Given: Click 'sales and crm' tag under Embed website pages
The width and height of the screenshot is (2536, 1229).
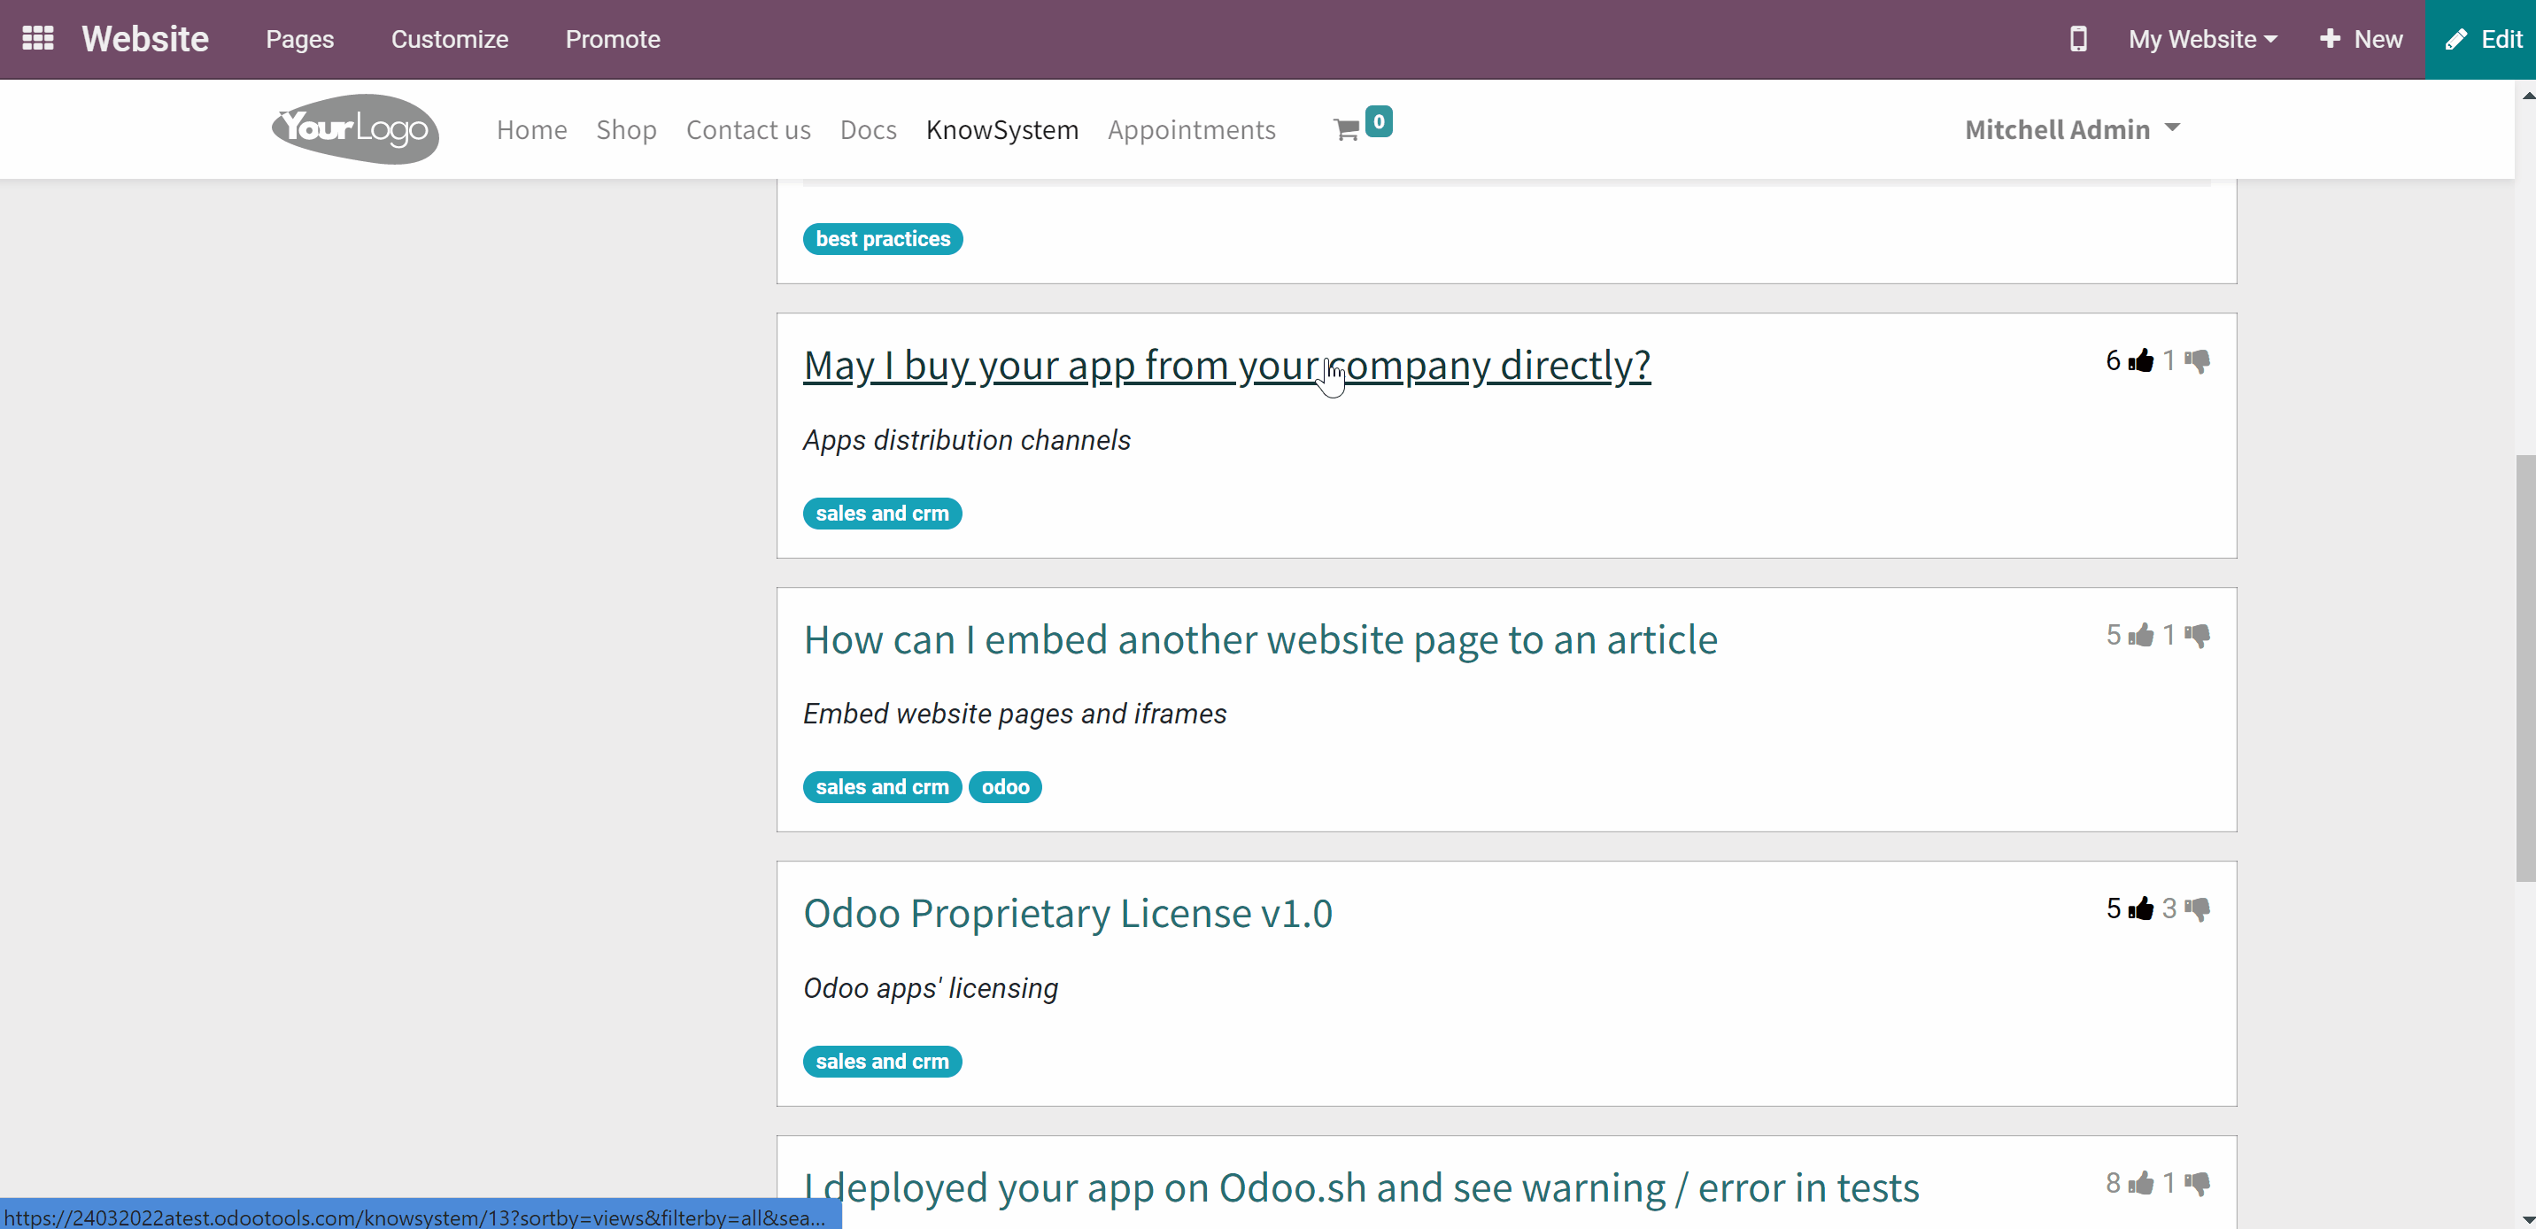Looking at the screenshot, I should [882, 787].
